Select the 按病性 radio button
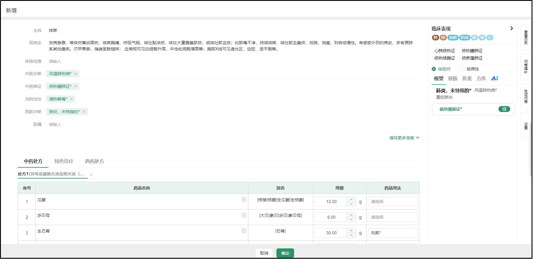The height and width of the screenshot is (259, 533). pos(462,69)
